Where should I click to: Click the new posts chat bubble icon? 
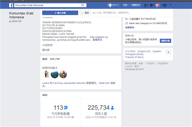pos(66,108)
